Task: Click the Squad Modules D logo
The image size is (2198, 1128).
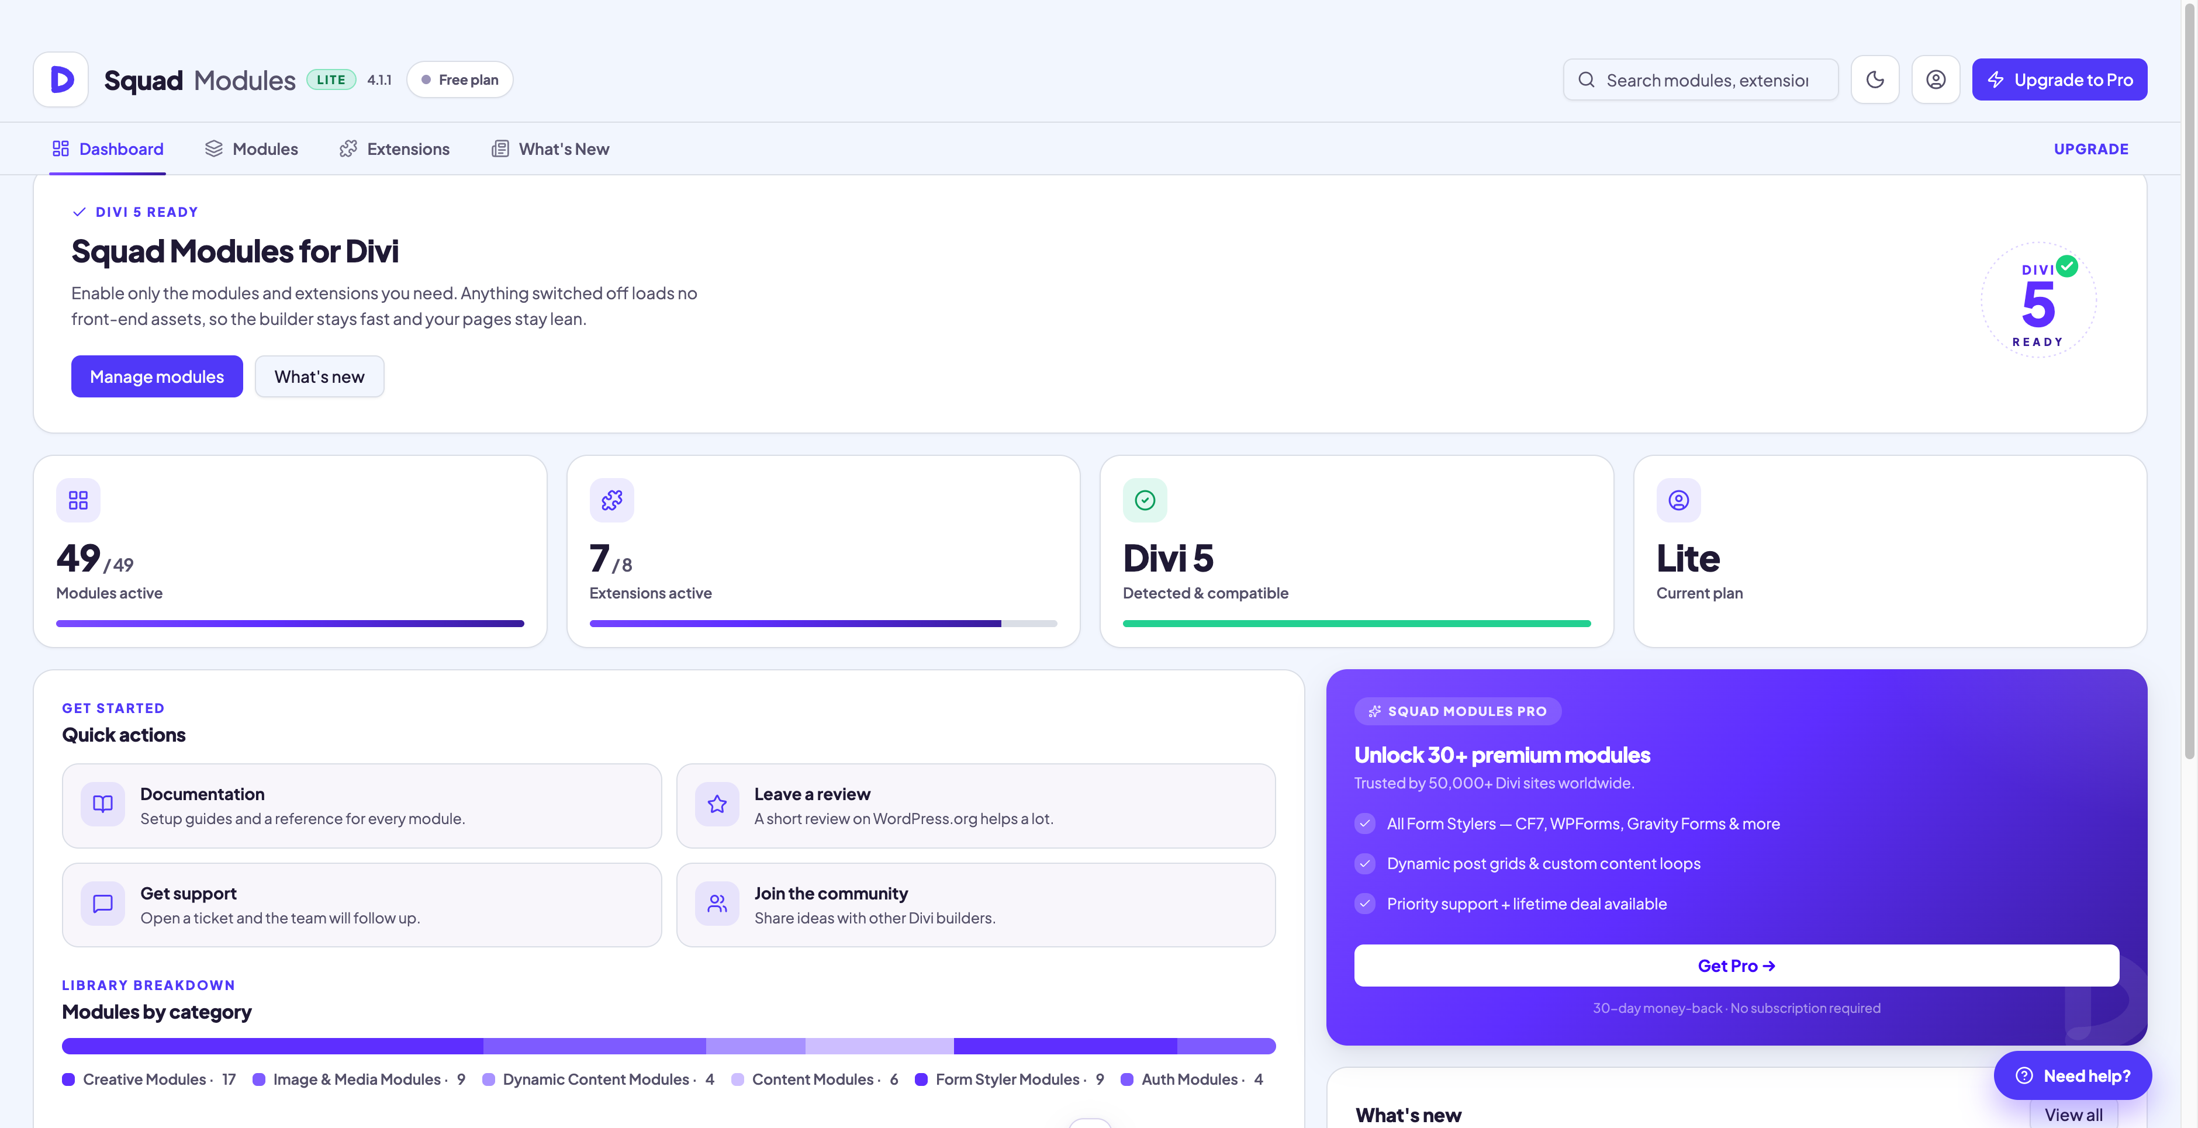Action: click(61, 79)
